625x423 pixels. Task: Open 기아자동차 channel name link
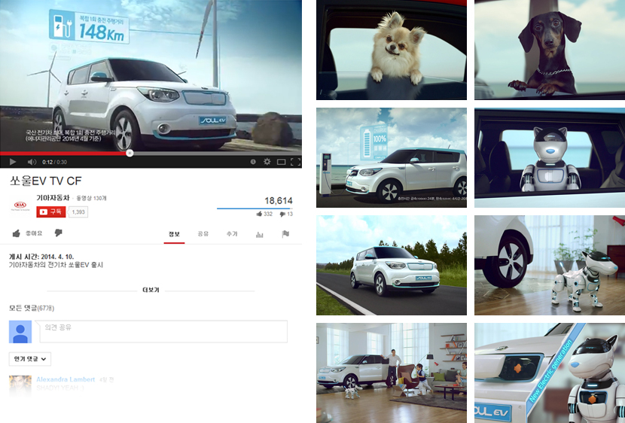(x=53, y=198)
